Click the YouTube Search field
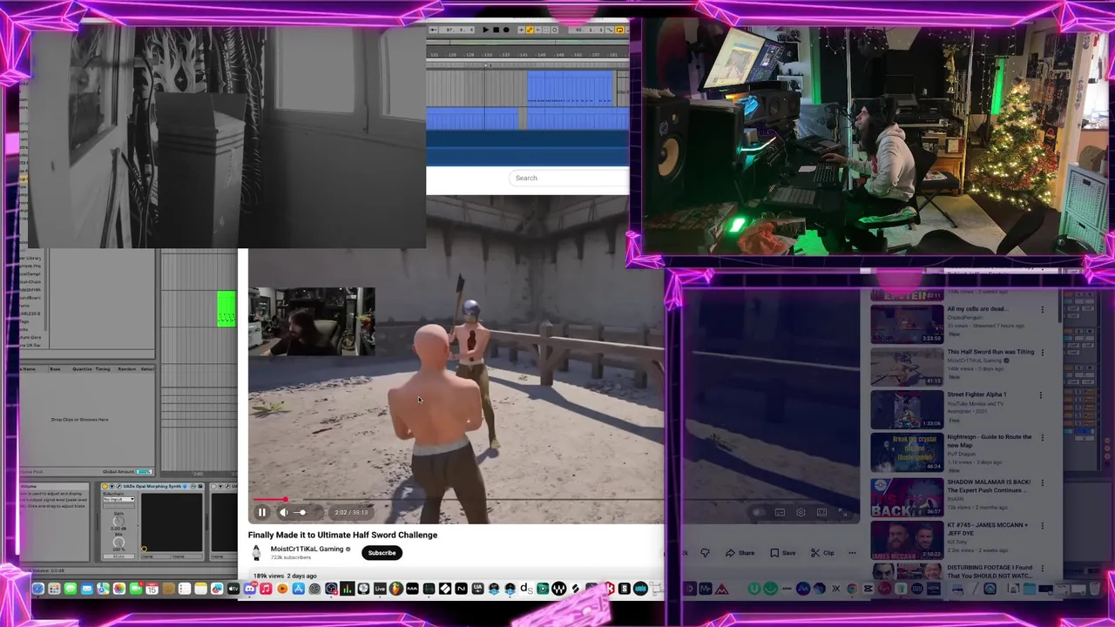The height and width of the screenshot is (627, 1115). (x=568, y=178)
